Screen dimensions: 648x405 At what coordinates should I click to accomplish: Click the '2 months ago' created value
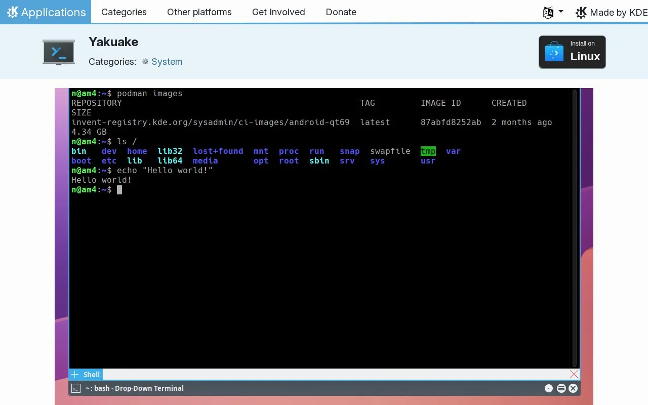click(522, 123)
